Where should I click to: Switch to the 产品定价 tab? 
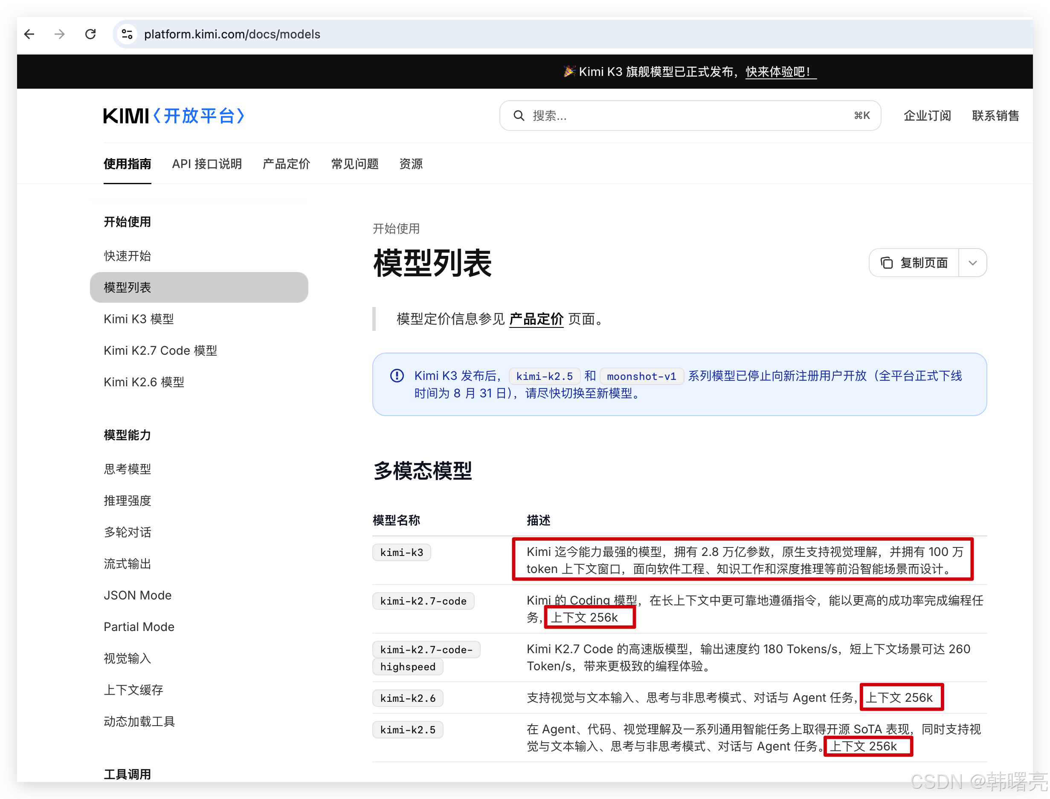coord(287,164)
